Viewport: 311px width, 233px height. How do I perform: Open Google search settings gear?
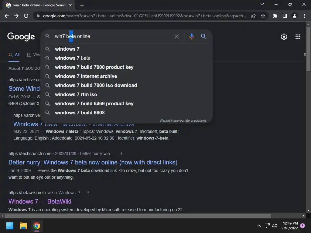(284, 37)
